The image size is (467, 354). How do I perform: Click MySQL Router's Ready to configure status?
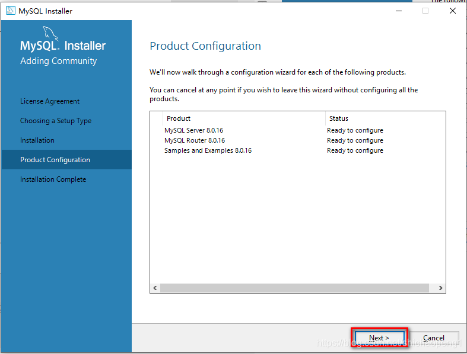pos(355,140)
